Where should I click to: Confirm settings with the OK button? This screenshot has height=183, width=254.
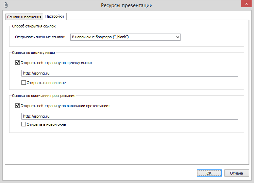(x=209, y=173)
